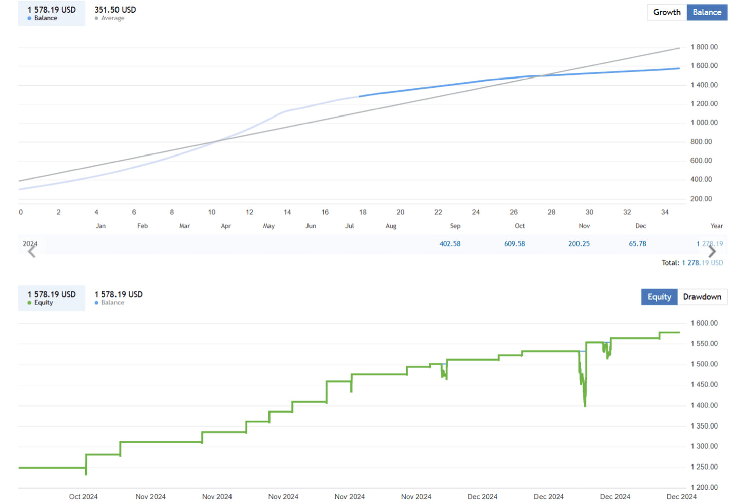Click the Oct profit value 609.58
Viewport: 732px width, 504px height.
click(x=514, y=244)
